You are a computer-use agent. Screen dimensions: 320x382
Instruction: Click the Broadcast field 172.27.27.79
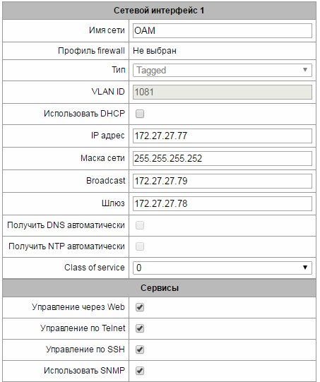pos(223,181)
